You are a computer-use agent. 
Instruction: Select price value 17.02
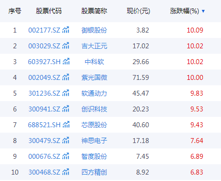pos(141,46)
